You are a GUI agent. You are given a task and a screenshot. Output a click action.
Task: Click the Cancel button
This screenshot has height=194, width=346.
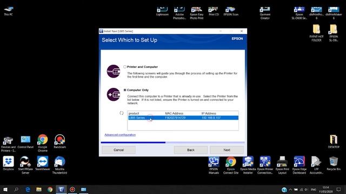click(x=119, y=150)
